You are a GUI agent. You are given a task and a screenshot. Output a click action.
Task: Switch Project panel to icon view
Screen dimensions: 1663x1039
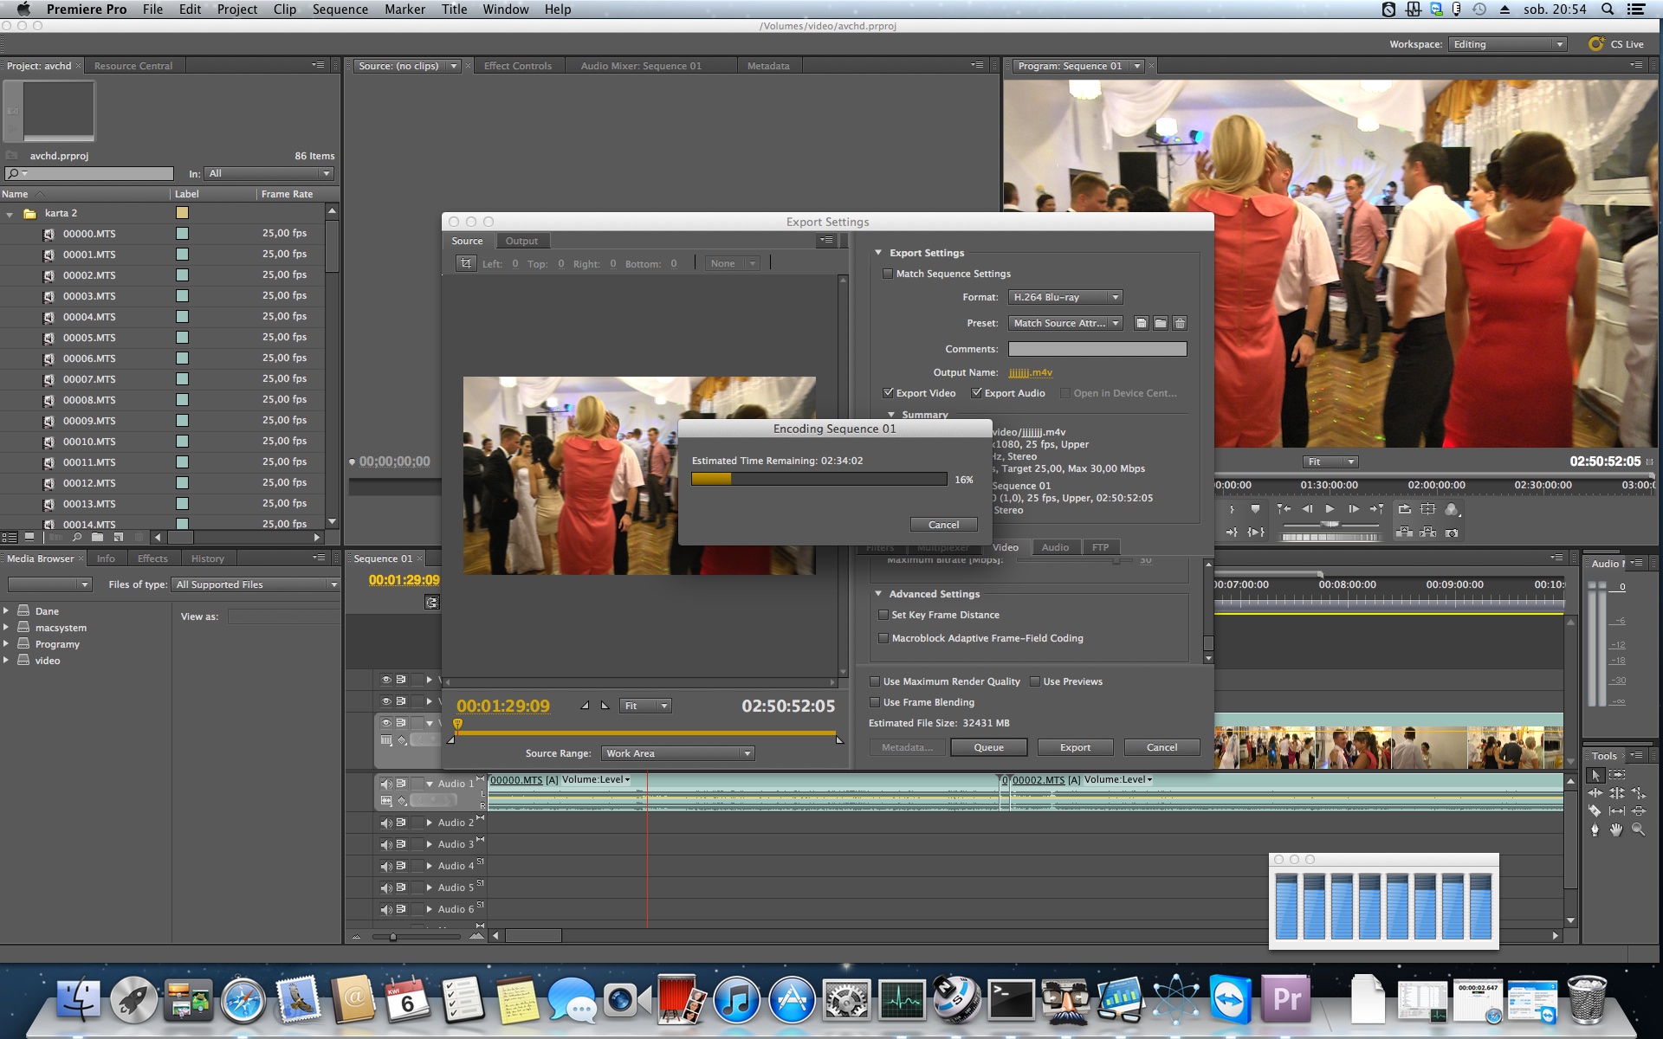[29, 538]
